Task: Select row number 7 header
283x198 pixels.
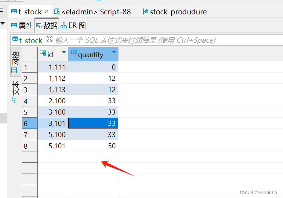Action: (30, 135)
